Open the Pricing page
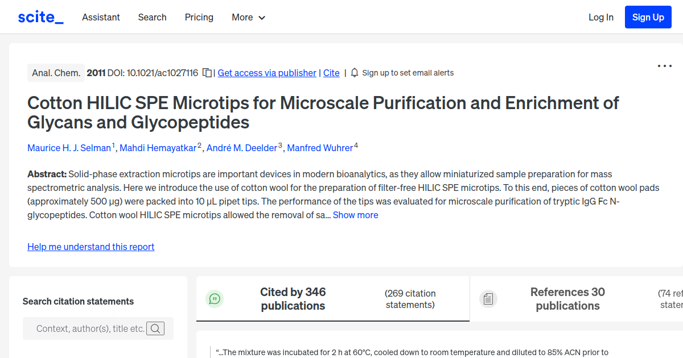The width and height of the screenshot is (683, 358). coord(199,18)
